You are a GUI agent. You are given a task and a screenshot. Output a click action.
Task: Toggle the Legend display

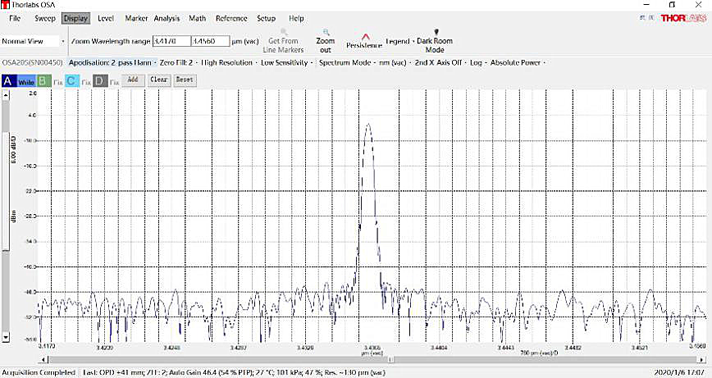[398, 41]
